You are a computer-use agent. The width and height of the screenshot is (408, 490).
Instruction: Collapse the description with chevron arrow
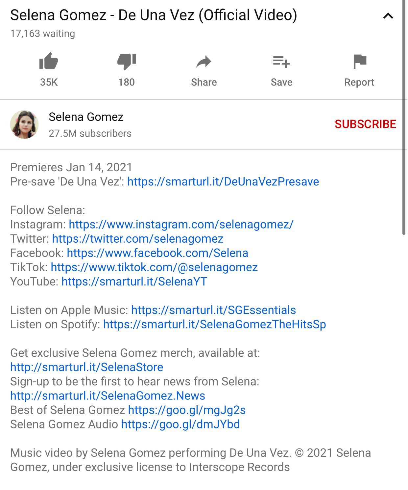388,16
